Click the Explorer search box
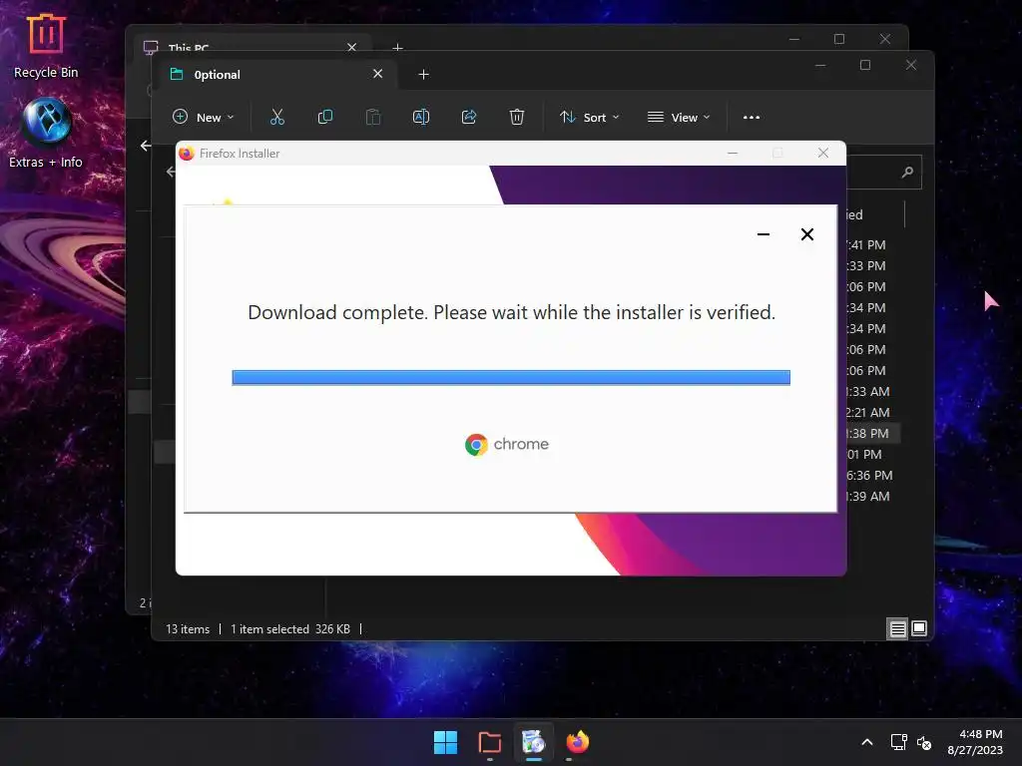Viewport: 1022px width, 766px height. click(884, 172)
